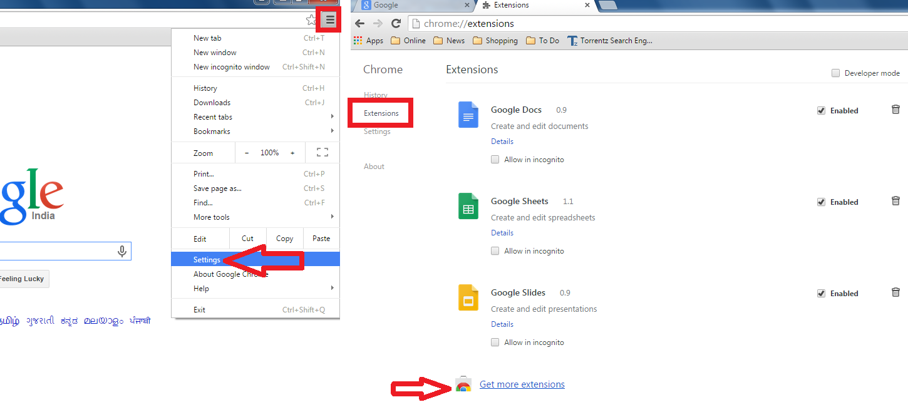Expand the Bookmarks submenu
The image size is (908, 412).
211,131
